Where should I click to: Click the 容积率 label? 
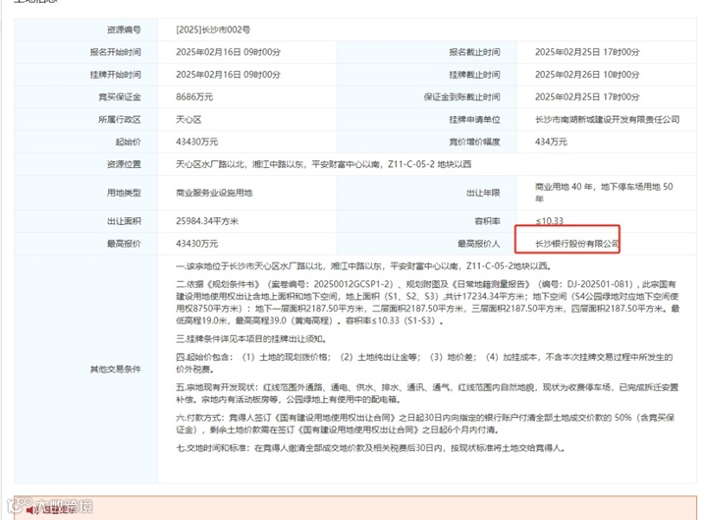pyautogui.click(x=487, y=221)
